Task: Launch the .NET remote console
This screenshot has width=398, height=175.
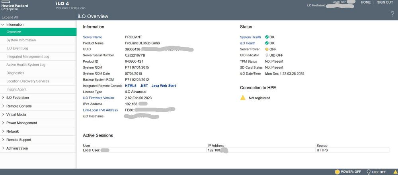Action: pos(144,86)
